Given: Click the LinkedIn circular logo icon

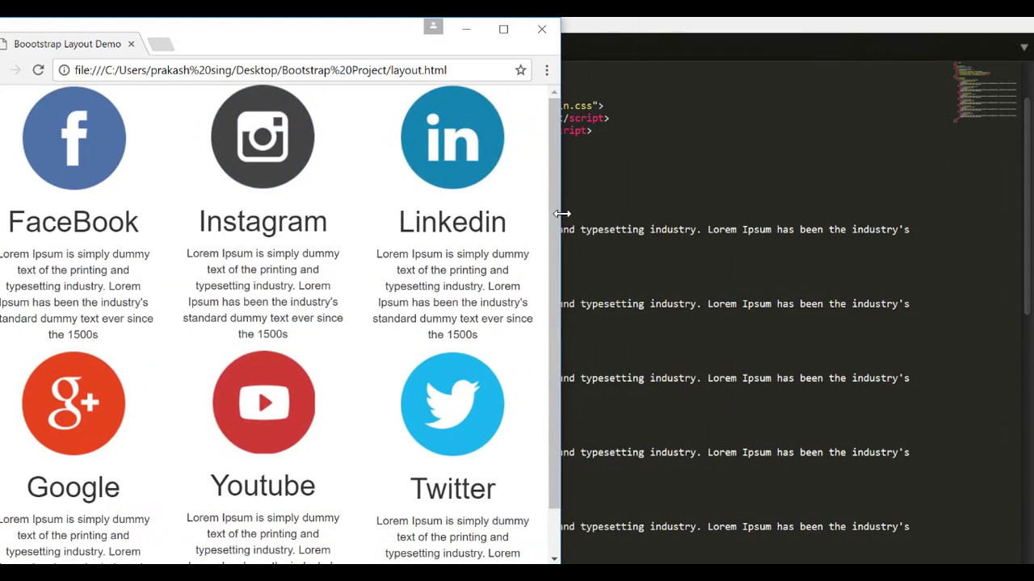Looking at the screenshot, I should [452, 138].
